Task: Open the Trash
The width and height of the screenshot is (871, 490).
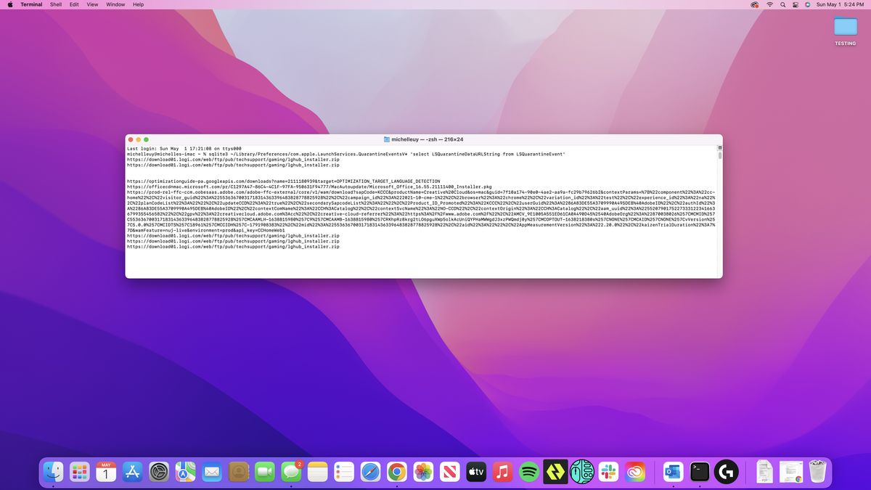Action: (x=818, y=472)
